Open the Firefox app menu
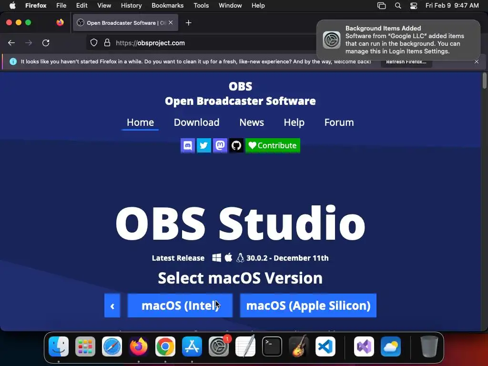Screen dimensions: 488x366 36,6
